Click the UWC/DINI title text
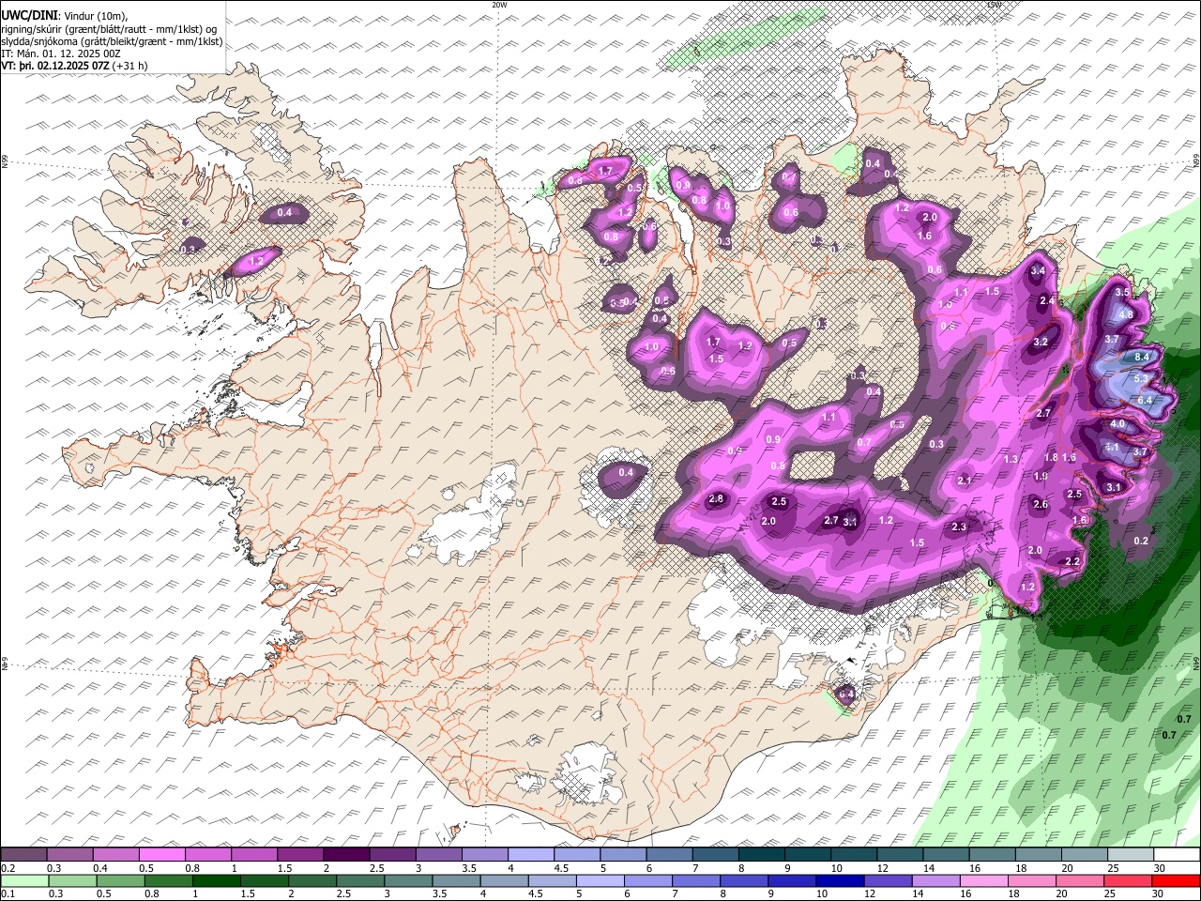 pyautogui.click(x=28, y=15)
